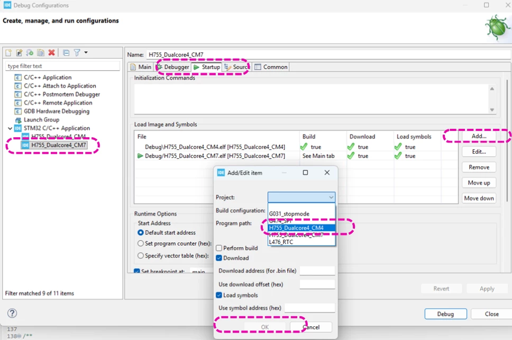Click the Filter launch configurations funnel icon
This screenshot has width=512, height=340.
point(77,52)
